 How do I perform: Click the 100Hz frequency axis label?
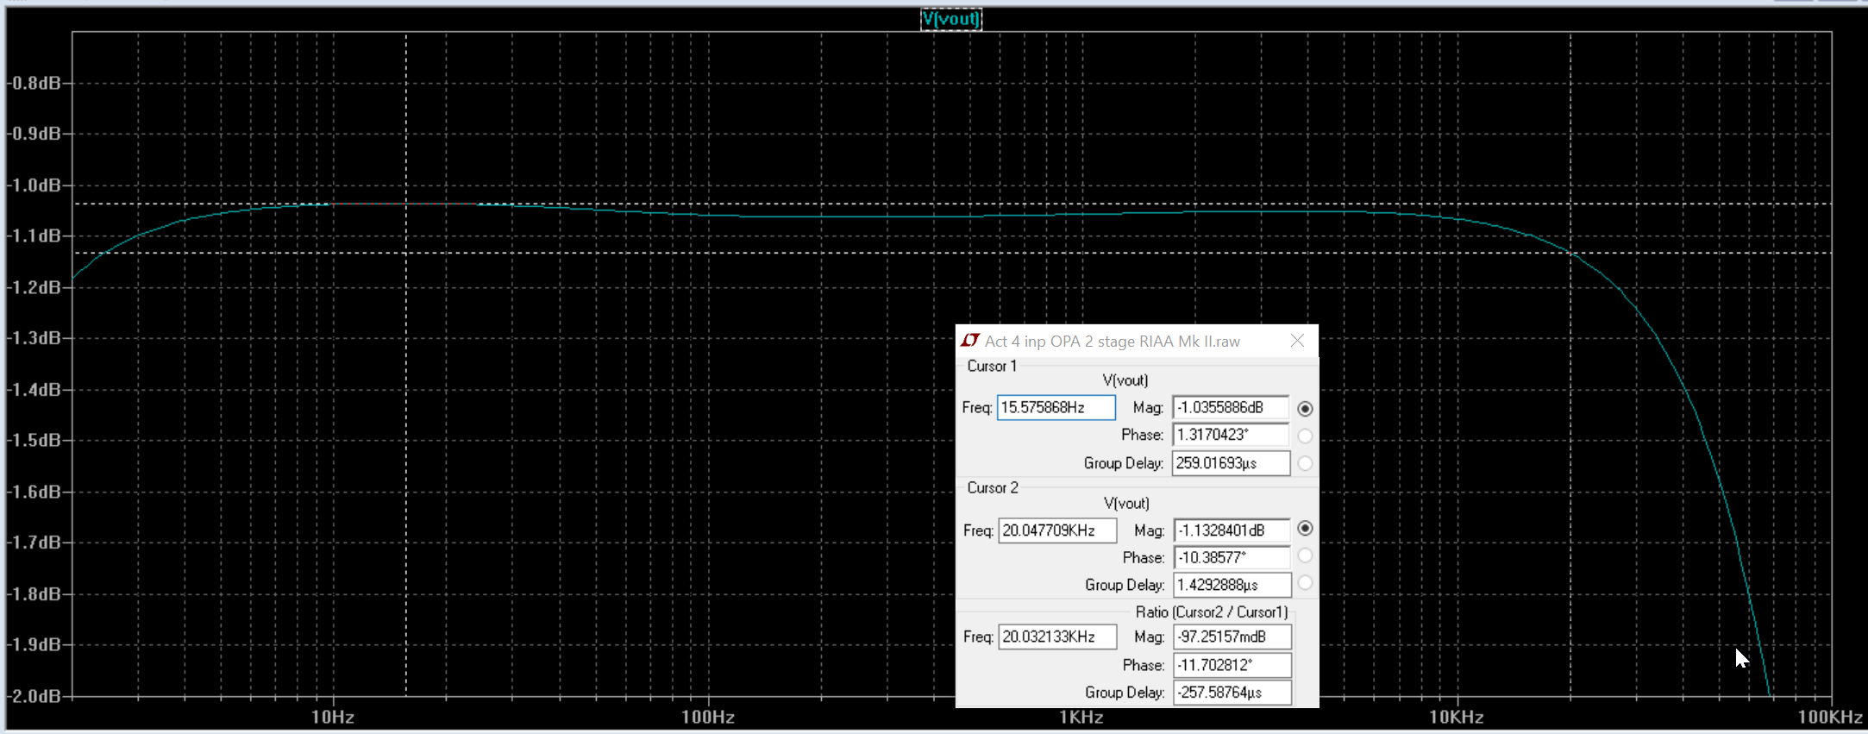[x=707, y=717]
